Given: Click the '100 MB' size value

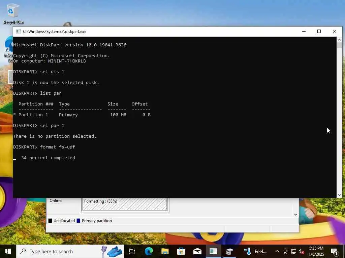Looking at the screenshot, I should coord(118,115).
